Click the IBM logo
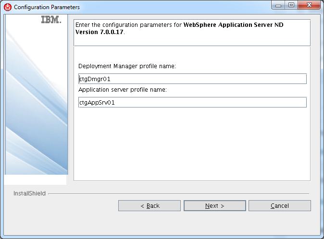324x239 pixels. (x=51, y=20)
